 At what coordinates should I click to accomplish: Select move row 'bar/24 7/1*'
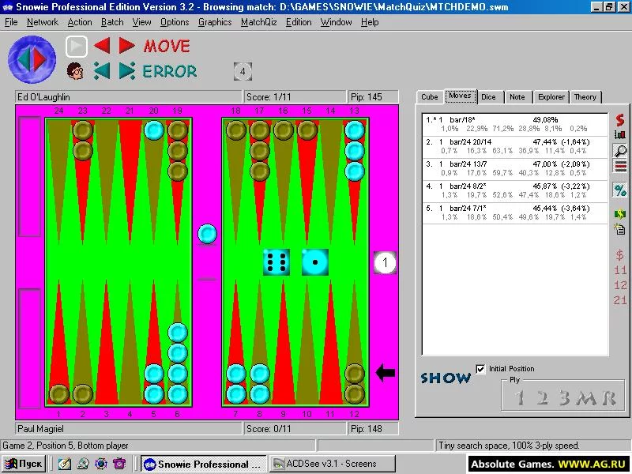click(x=515, y=213)
